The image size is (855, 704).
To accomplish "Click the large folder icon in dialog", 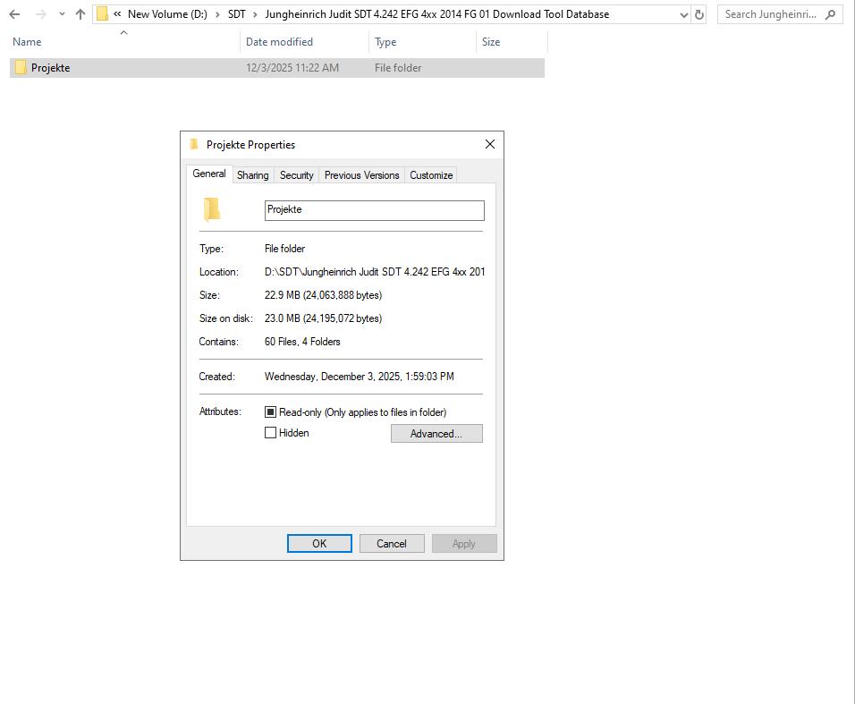I will tap(212, 210).
